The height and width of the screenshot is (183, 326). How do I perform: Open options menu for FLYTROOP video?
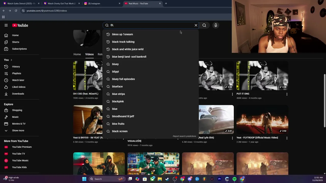tap(287, 138)
